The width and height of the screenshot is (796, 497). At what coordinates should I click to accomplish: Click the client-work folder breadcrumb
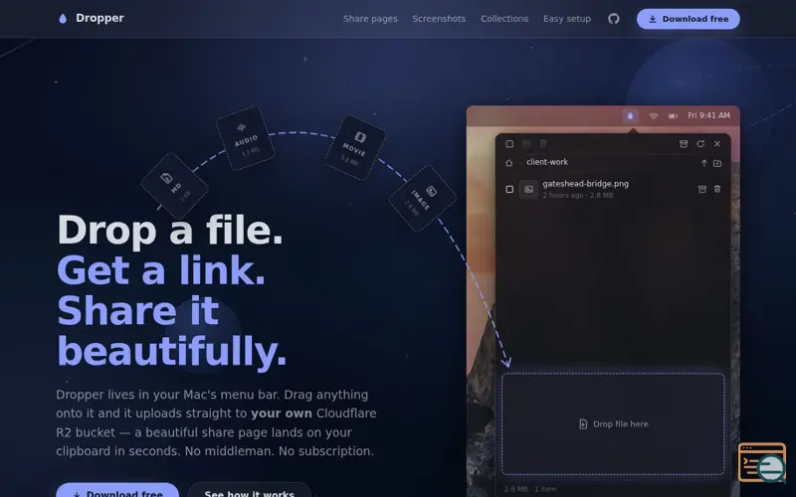click(x=547, y=162)
